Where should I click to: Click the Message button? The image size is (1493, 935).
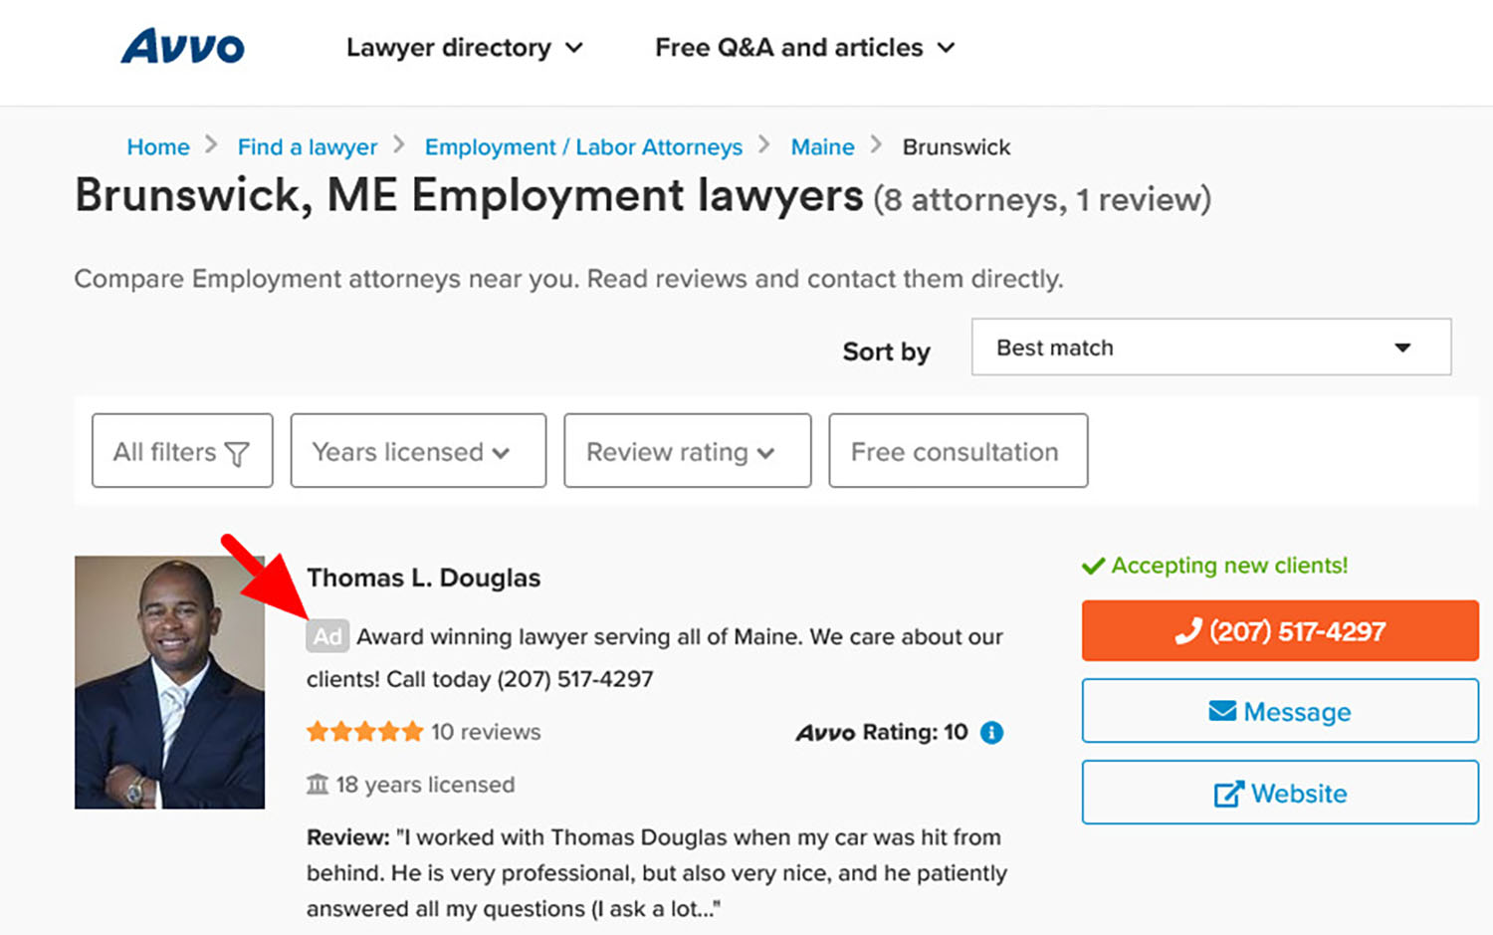[x=1279, y=711]
